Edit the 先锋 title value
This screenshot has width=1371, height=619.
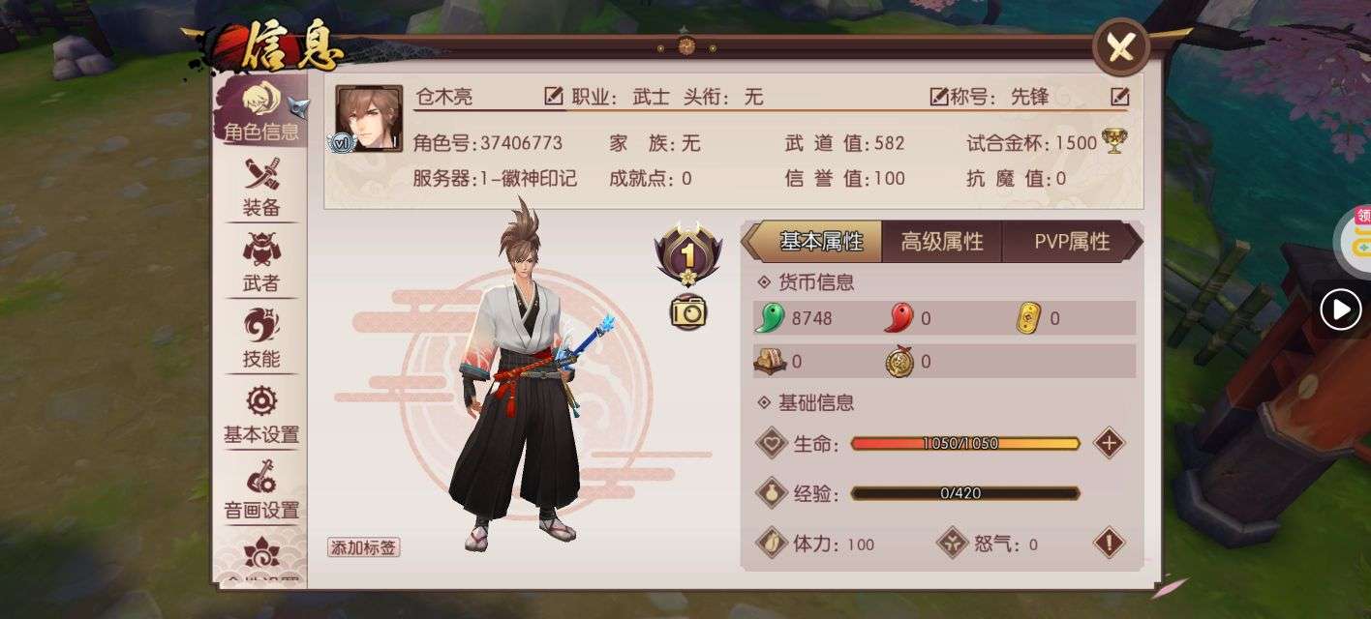pos(1119,97)
